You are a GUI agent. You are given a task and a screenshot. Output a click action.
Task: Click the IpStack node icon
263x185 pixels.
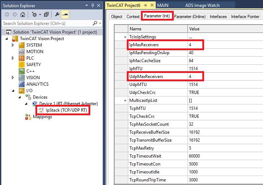pyautogui.click(x=41, y=110)
